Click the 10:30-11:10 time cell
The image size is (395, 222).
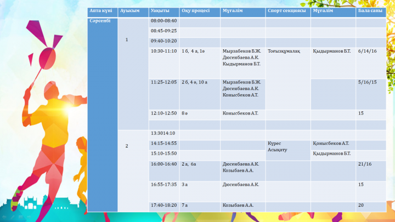coord(164,64)
